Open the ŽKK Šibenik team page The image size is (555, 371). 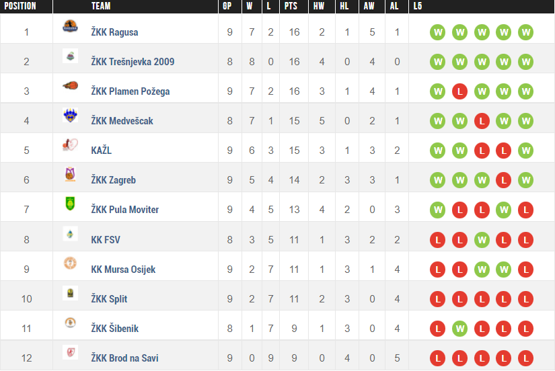point(115,329)
